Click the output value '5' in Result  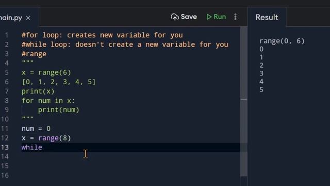click(x=261, y=90)
